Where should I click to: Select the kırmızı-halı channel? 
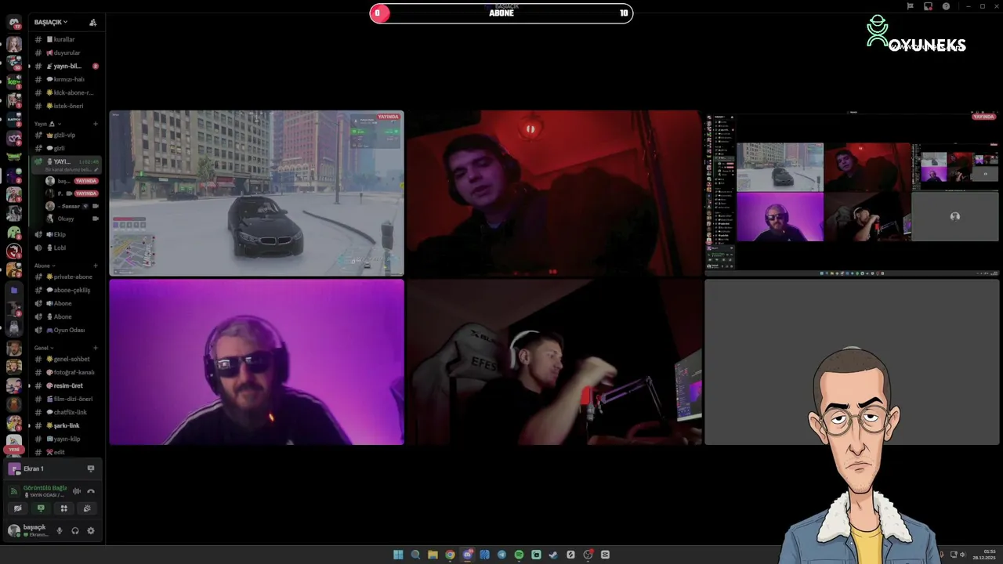(x=65, y=79)
